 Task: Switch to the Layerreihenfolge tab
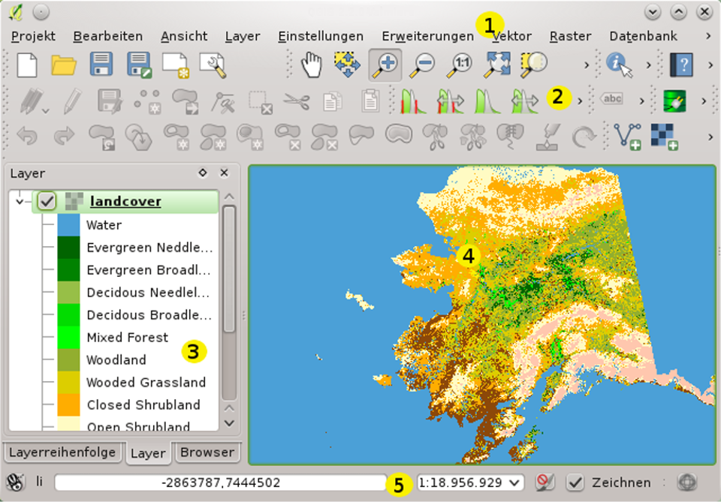(62, 452)
